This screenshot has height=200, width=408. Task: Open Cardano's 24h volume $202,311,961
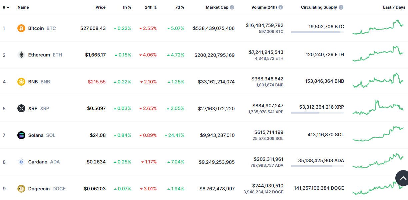(x=269, y=159)
